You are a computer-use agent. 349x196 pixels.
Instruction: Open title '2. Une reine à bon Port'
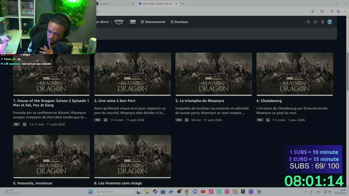(115, 101)
